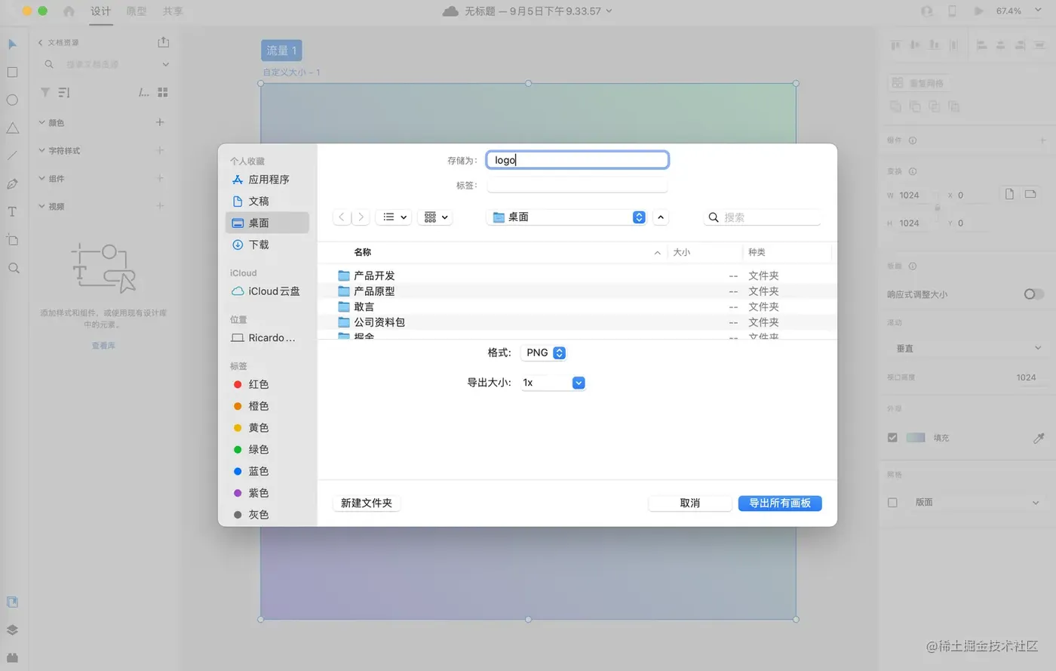
Task: Open the Layers panel icon
Action: point(12,630)
